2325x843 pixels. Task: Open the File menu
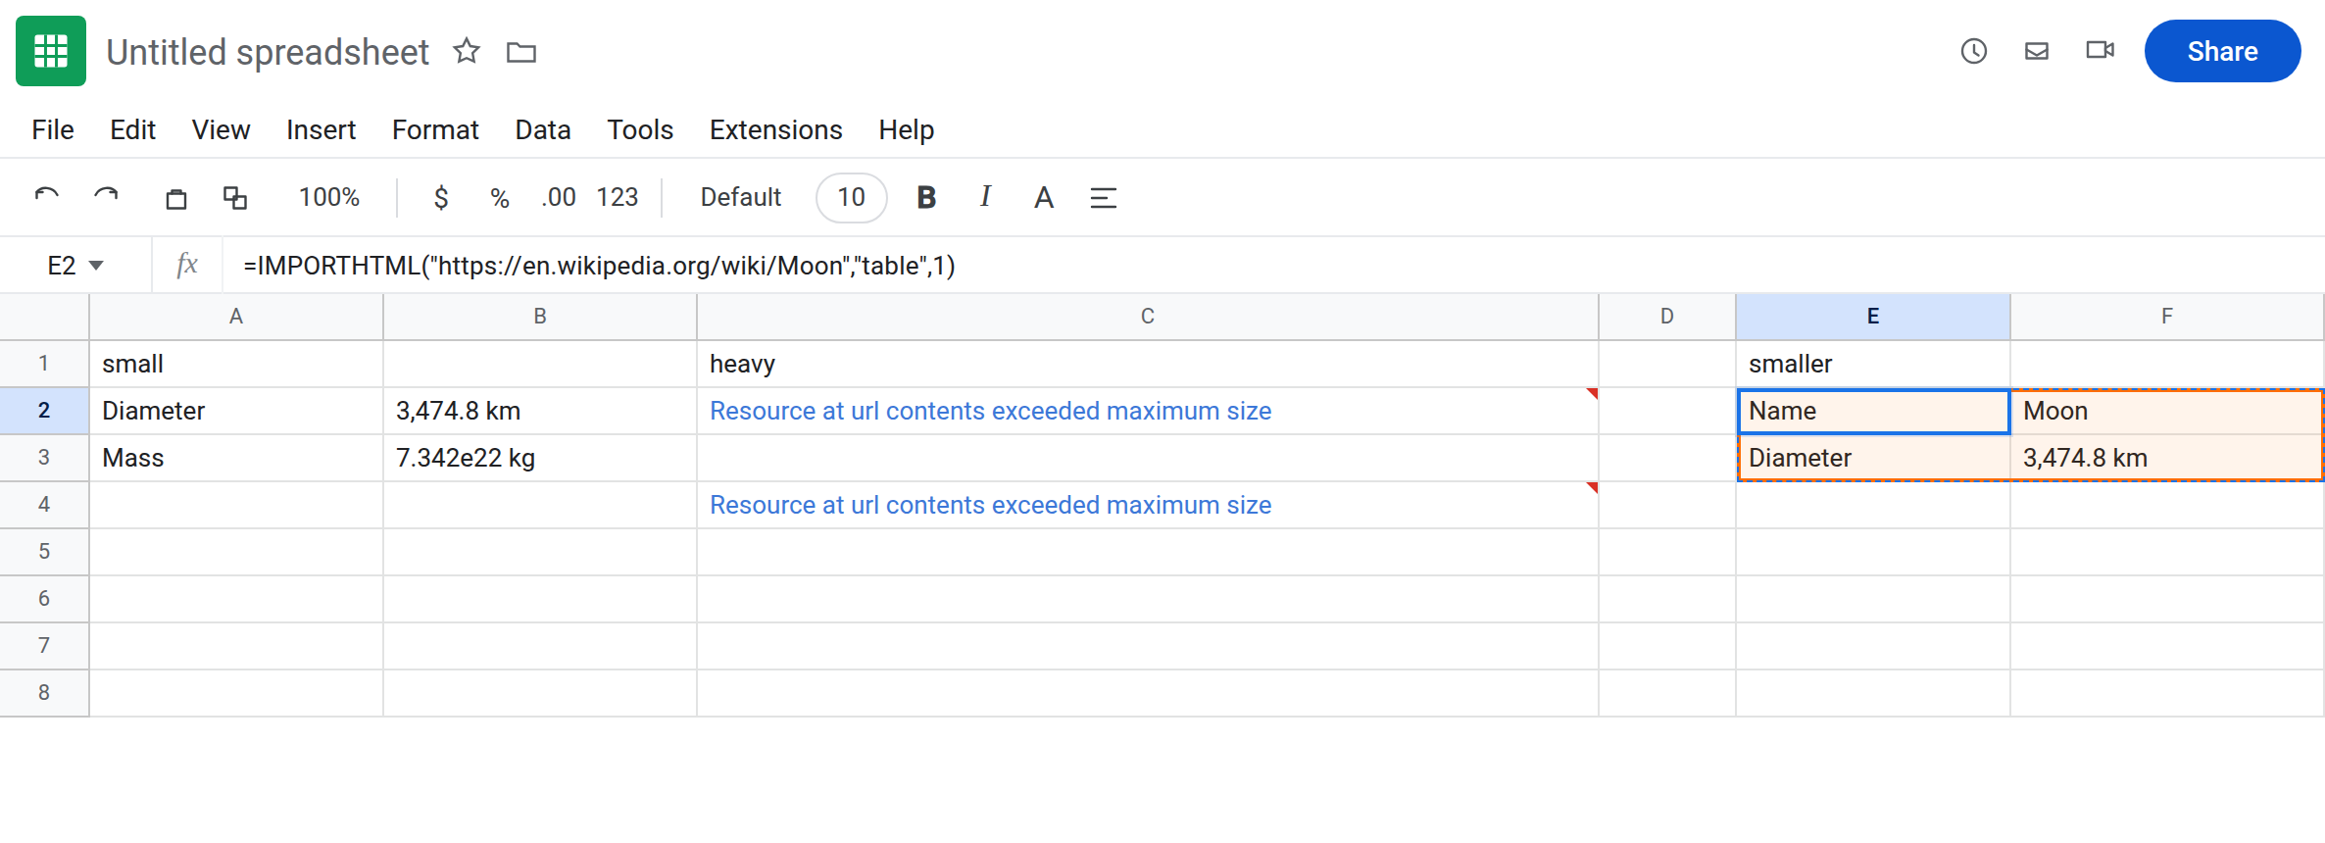(x=53, y=129)
